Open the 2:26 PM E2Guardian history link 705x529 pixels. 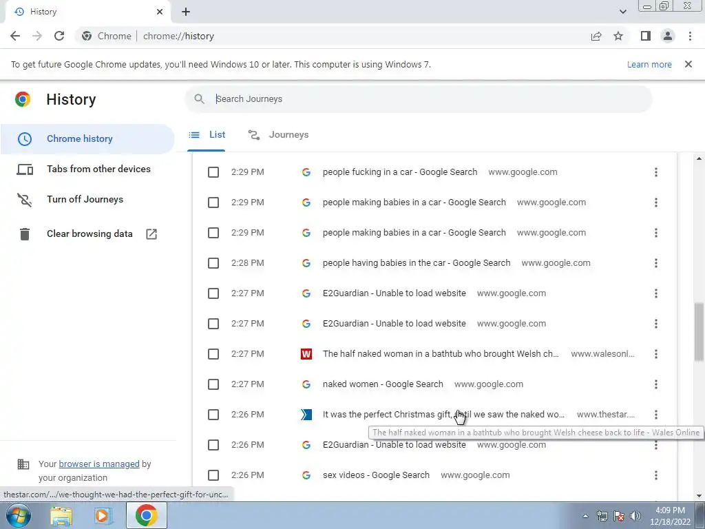coord(394,445)
